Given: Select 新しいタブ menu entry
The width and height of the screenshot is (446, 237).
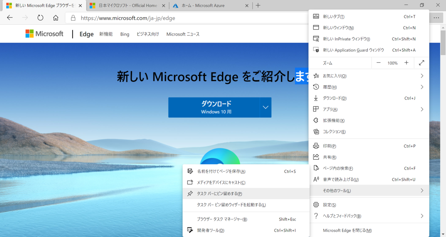Looking at the screenshot, I should (x=369, y=17).
